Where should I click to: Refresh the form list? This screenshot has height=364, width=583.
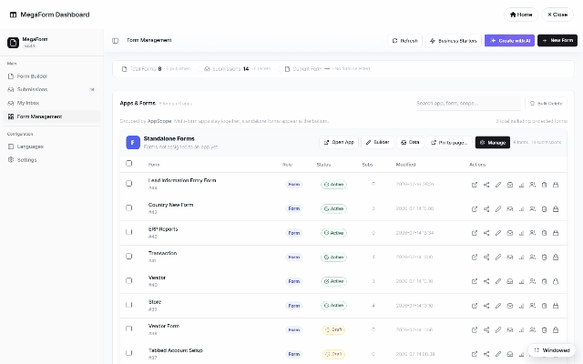tap(404, 40)
